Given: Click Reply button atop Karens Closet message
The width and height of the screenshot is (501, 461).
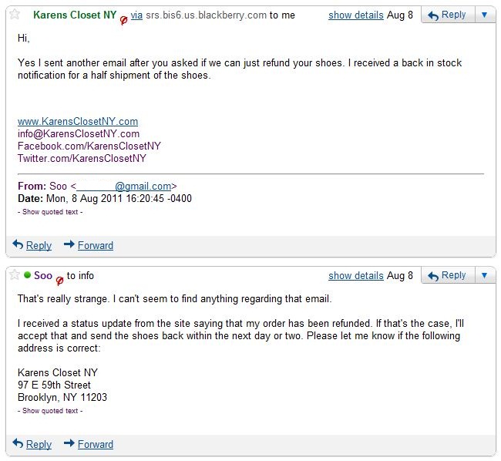Looking at the screenshot, I should tap(448, 15).
